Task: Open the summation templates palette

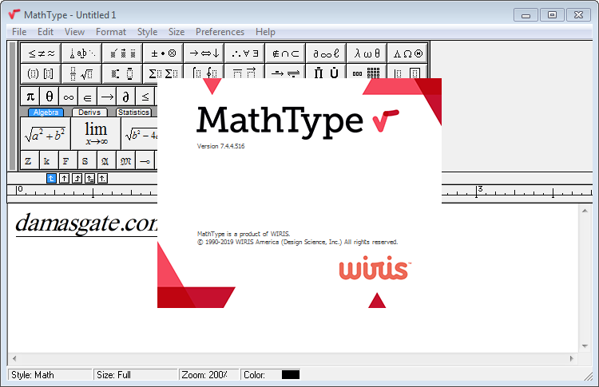Action: [x=164, y=73]
